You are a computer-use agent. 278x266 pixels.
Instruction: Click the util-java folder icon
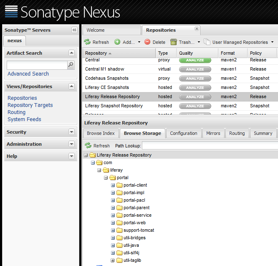[119, 245]
